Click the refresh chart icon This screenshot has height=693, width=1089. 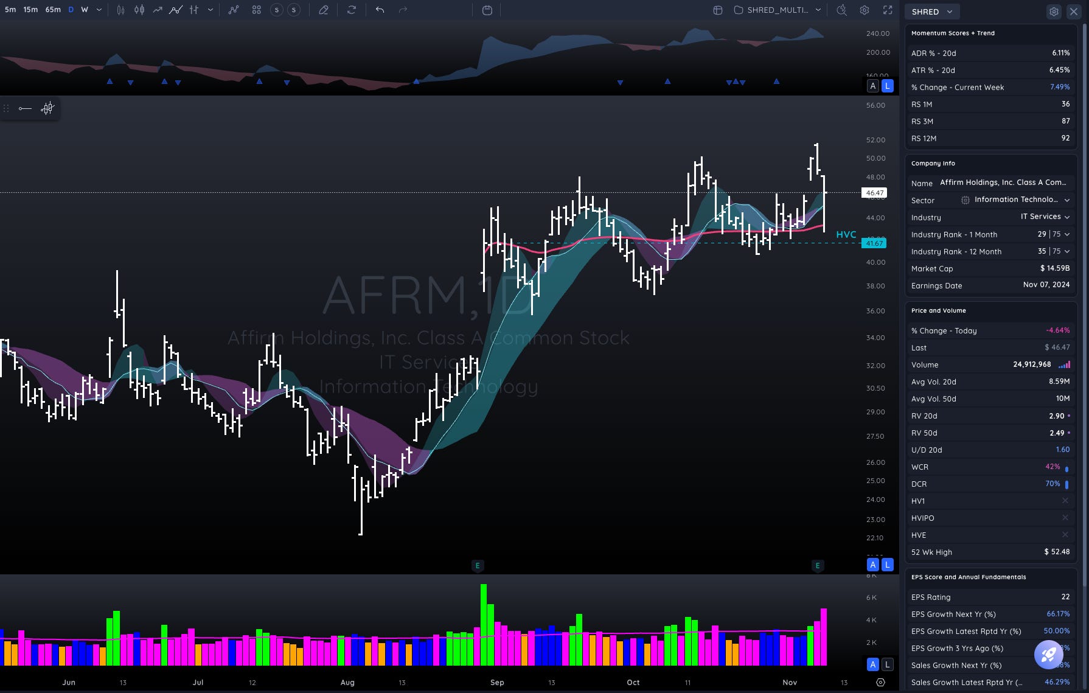pos(351,10)
